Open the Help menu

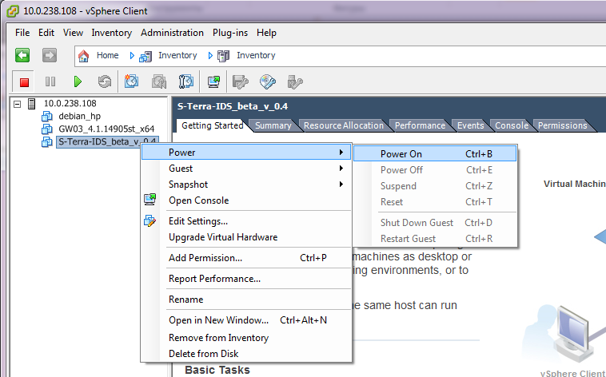(x=266, y=33)
